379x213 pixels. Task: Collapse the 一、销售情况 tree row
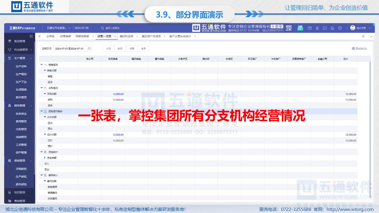pos(41,64)
